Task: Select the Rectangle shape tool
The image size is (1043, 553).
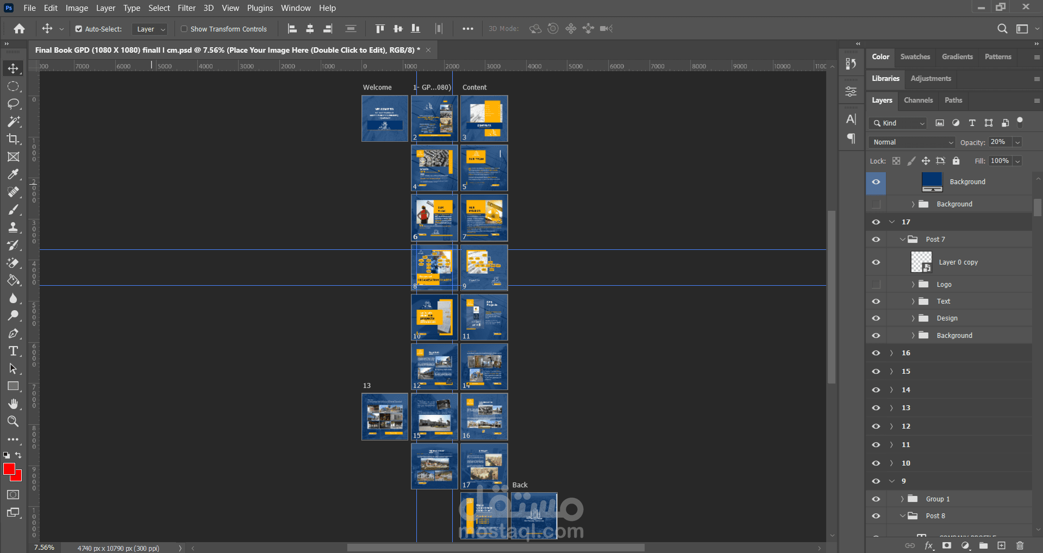Action: point(13,386)
